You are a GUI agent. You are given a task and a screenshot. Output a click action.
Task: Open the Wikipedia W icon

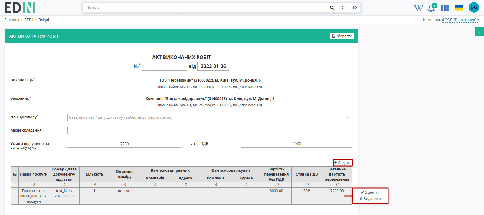click(x=419, y=8)
